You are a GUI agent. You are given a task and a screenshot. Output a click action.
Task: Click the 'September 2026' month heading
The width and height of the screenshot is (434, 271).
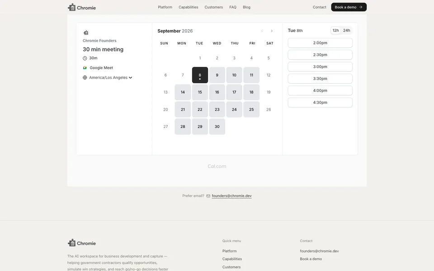pyautogui.click(x=175, y=31)
